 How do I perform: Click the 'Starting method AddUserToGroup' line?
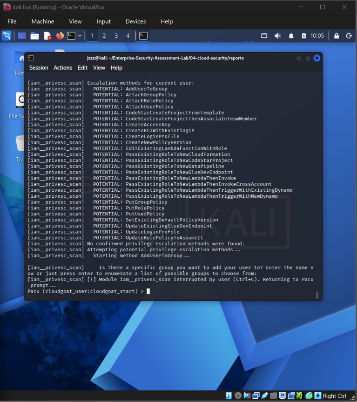pyautogui.click(x=141, y=255)
